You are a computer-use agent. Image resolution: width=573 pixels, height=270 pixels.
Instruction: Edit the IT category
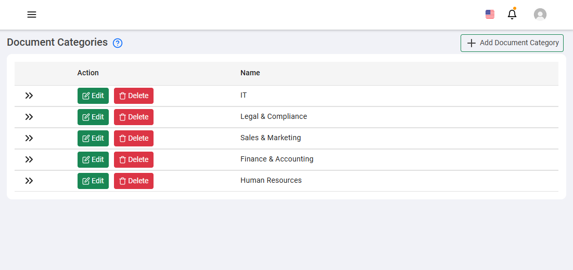pyautogui.click(x=93, y=96)
